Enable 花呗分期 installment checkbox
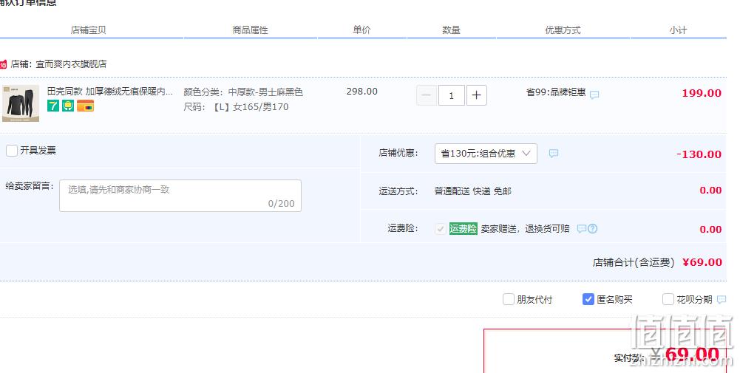Image resolution: width=740 pixels, height=373 pixels. click(668, 299)
